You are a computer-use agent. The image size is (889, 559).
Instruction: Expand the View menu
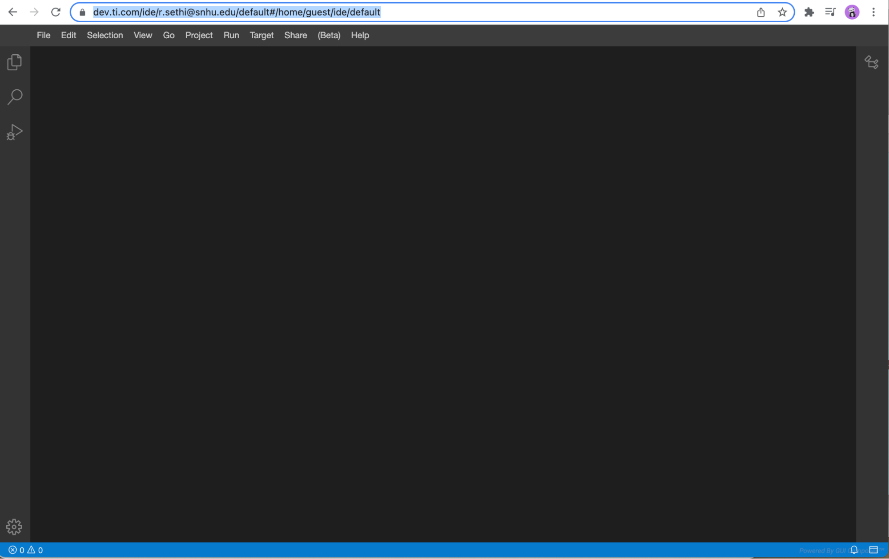143,35
